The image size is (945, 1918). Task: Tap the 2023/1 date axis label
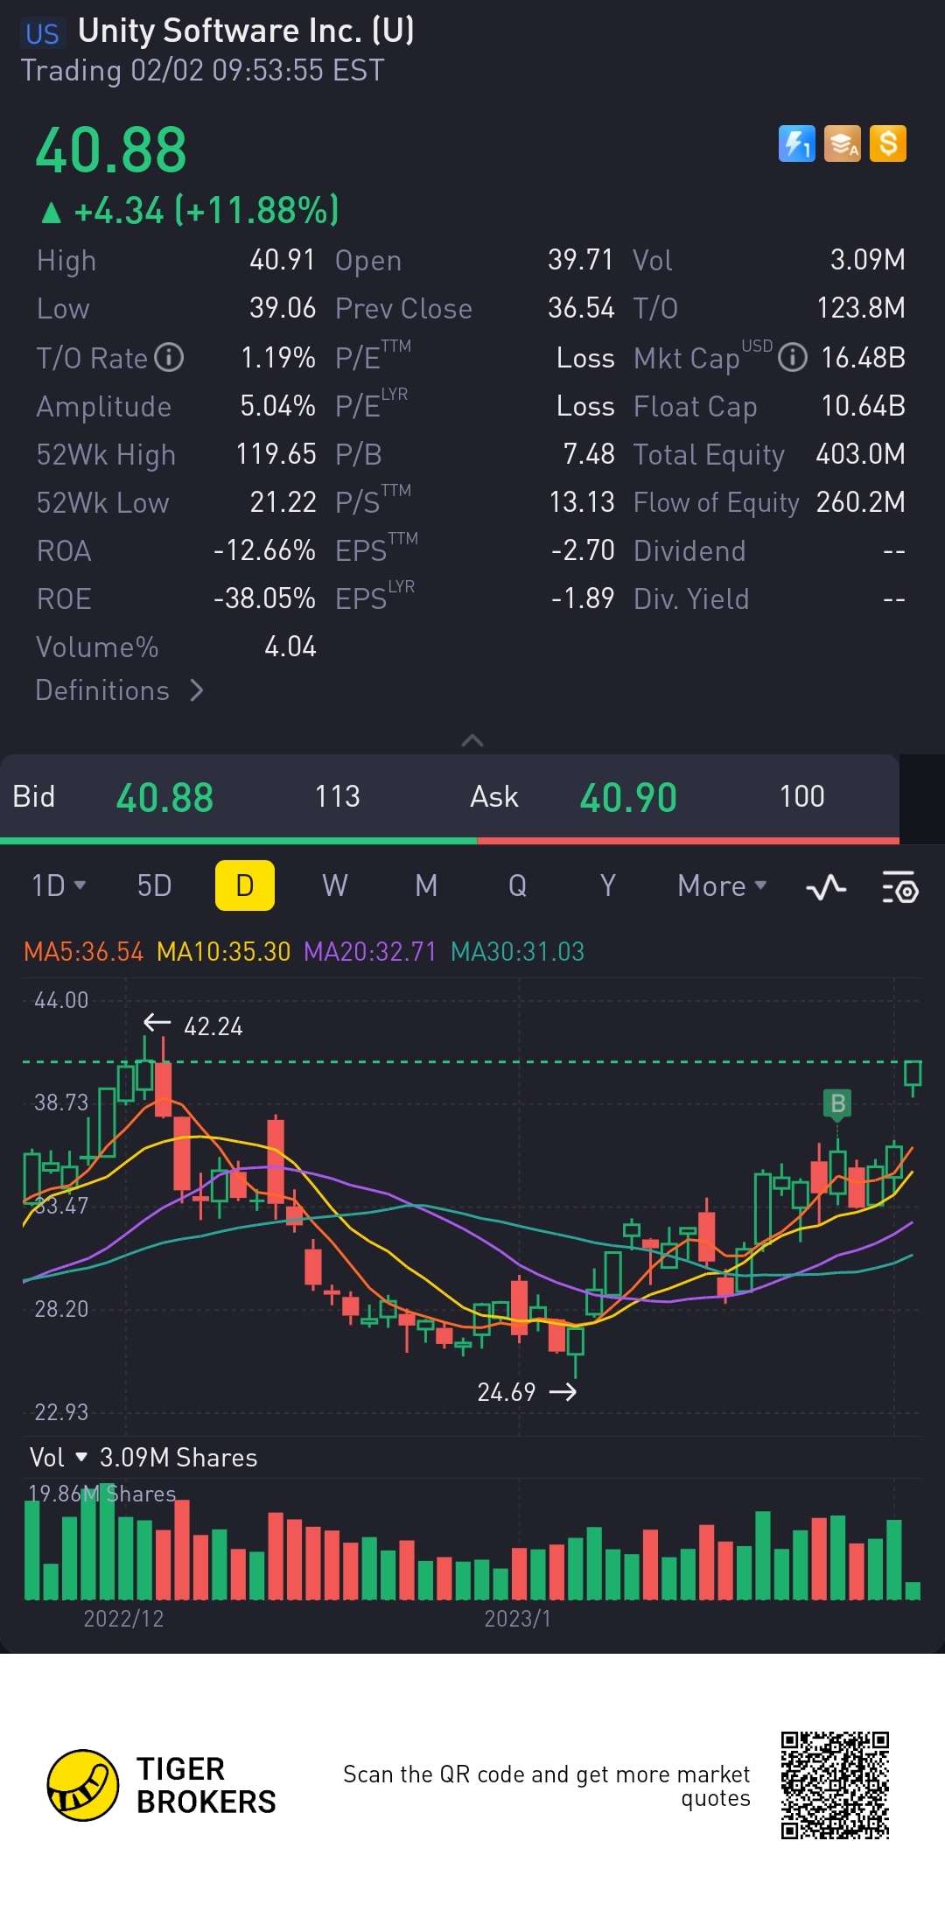pos(518,1619)
